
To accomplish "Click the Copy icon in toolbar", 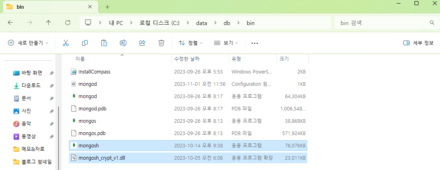I will (x=85, y=43).
